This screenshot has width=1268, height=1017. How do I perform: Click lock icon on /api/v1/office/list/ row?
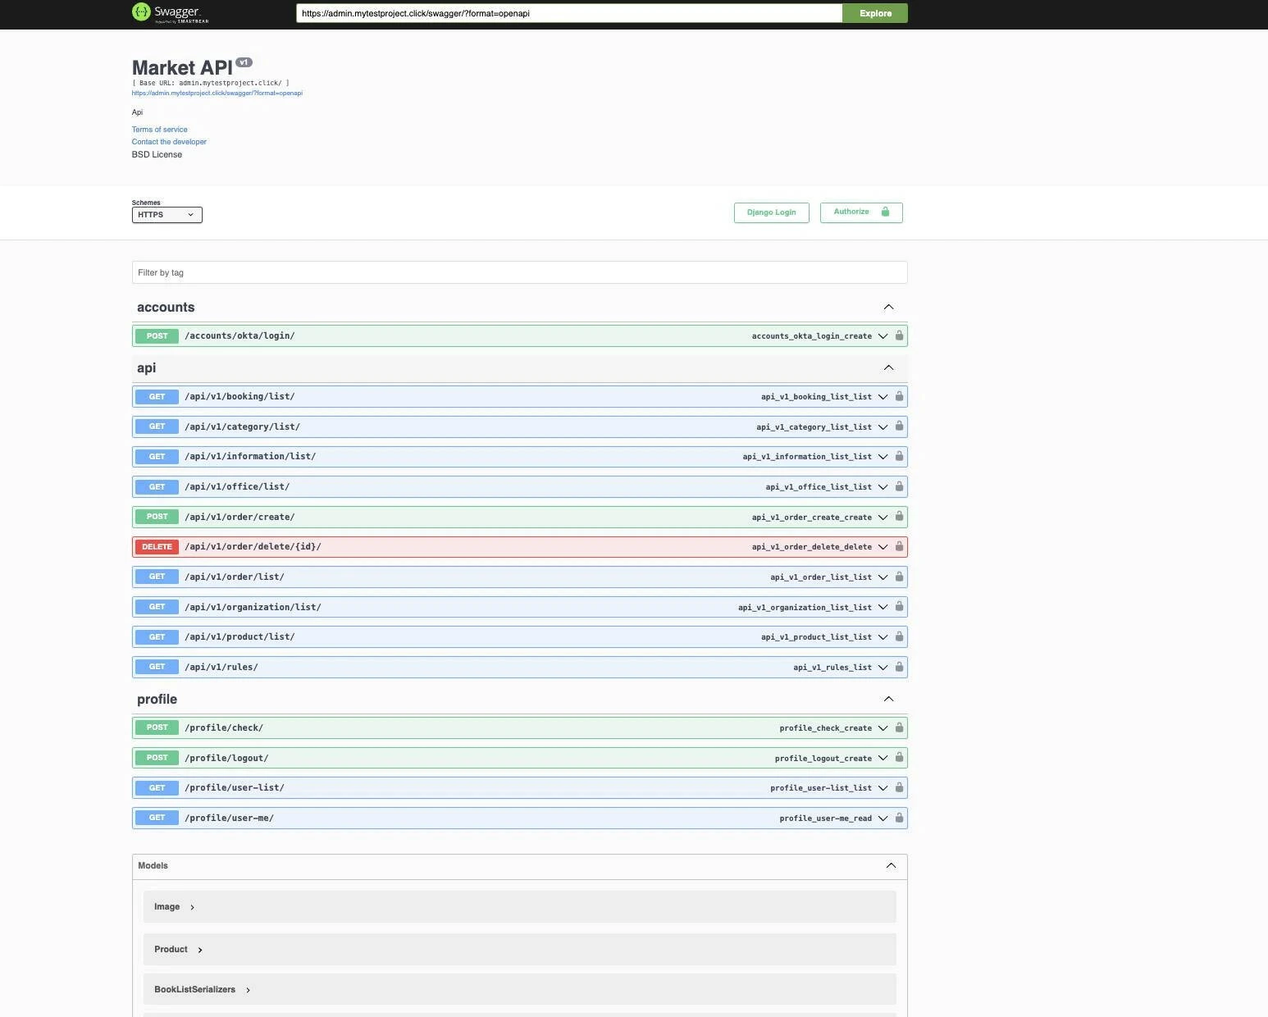tap(899, 486)
